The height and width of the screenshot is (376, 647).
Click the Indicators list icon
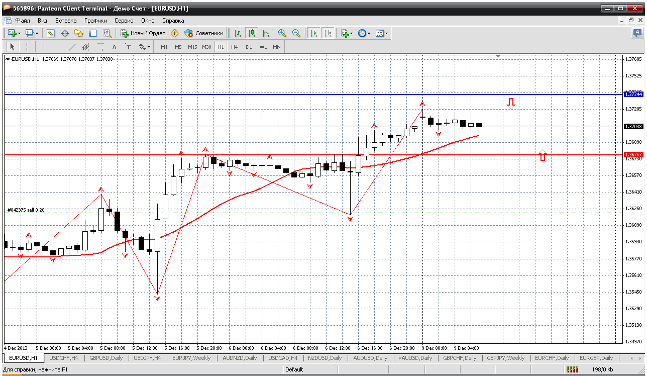(345, 33)
